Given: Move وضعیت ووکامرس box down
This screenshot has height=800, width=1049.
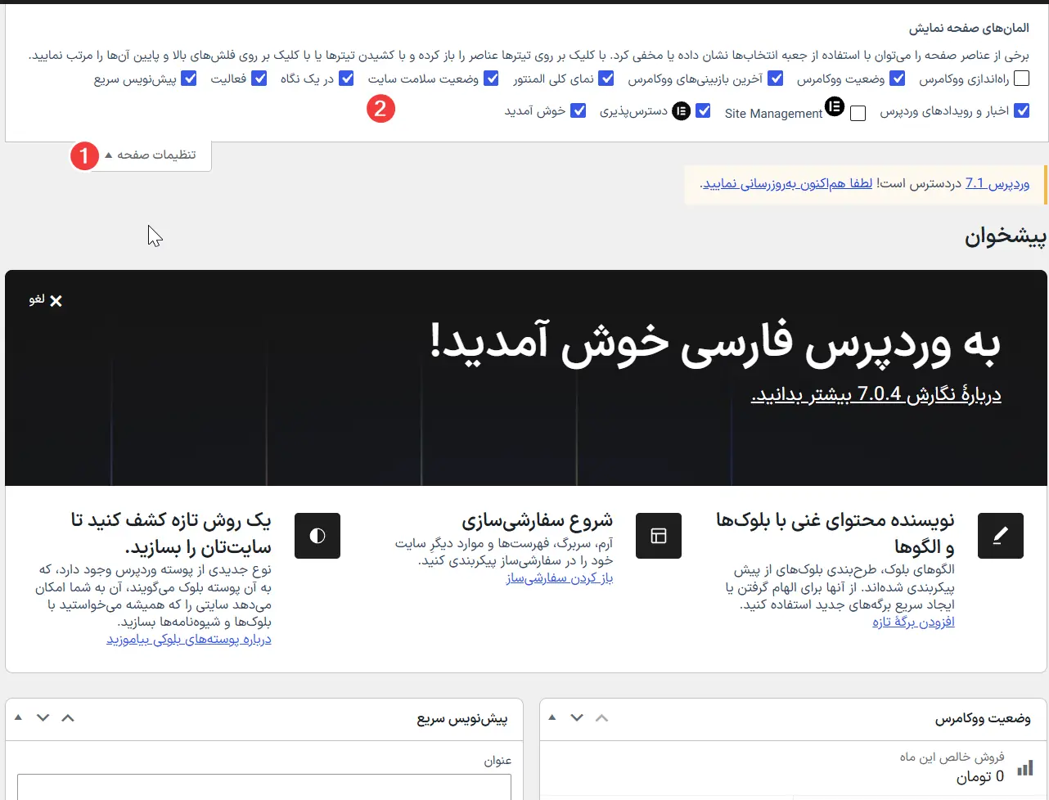Looking at the screenshot, I should 577,717.
